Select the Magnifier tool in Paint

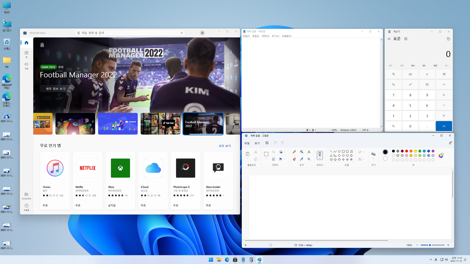click(x=309, y=159)
